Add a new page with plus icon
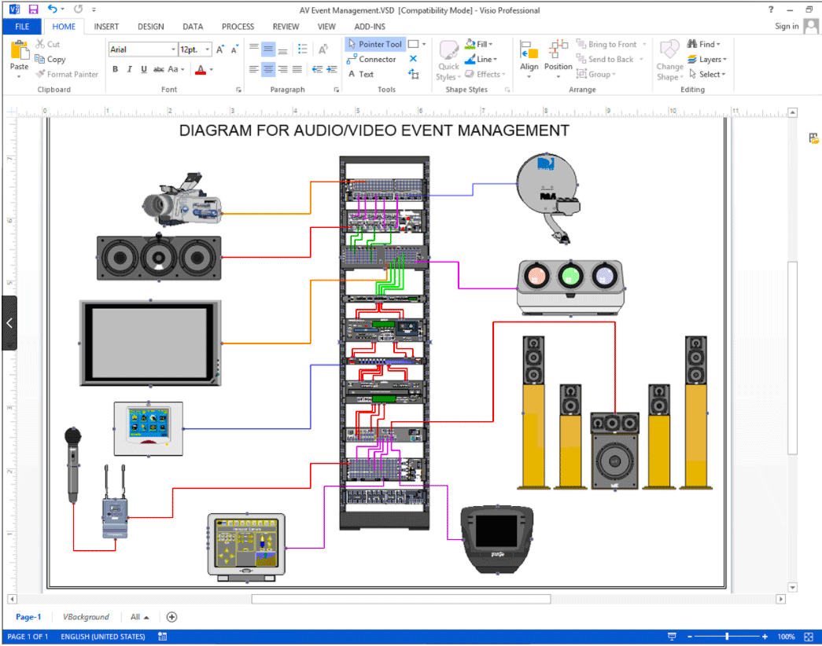The width and height of the screenshot is (822, 646). [171, 617]
